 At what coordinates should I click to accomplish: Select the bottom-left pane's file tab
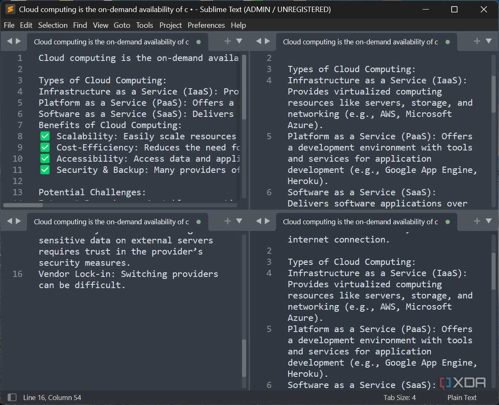click(117, 222)
